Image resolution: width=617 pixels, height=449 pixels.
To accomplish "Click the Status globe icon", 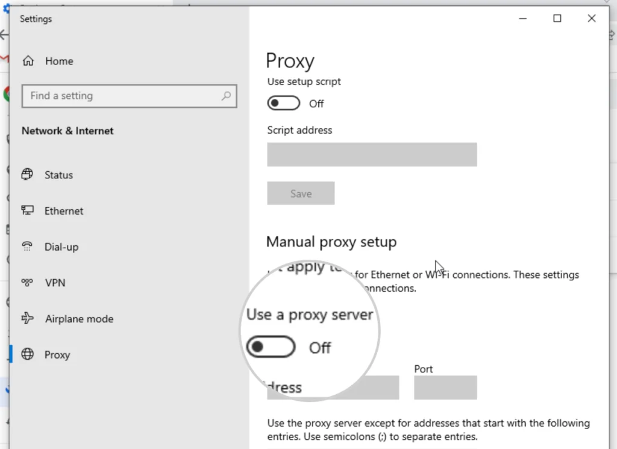I will point(27,174).
